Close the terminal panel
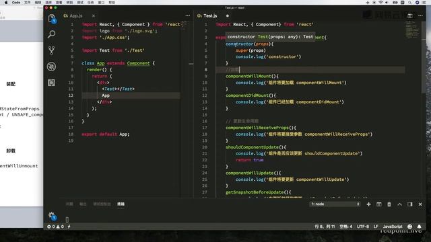This screenshot has height=242, width=431. (x=420, y=204)
